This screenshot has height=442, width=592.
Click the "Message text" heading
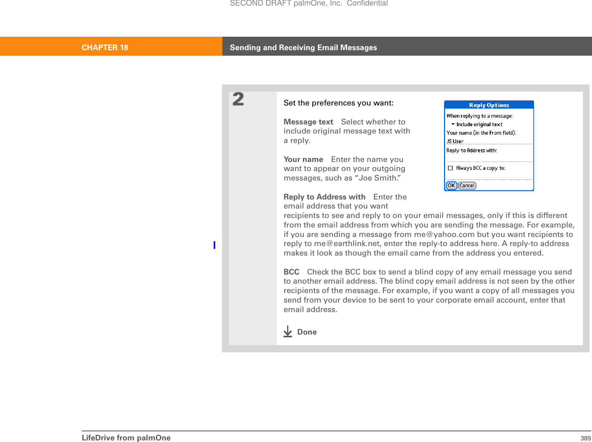(308, 122)
